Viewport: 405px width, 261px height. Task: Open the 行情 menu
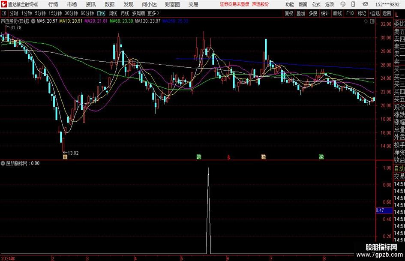53,4
